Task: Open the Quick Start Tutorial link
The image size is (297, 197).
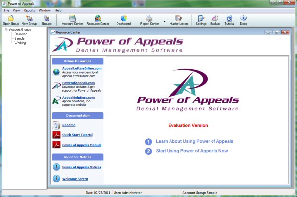Action: 78,135
